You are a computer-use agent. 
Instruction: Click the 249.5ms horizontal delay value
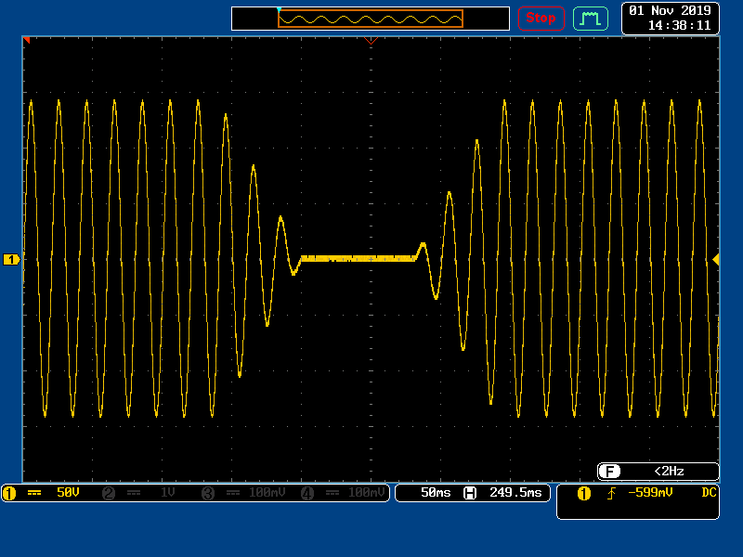tap(515, 493)
